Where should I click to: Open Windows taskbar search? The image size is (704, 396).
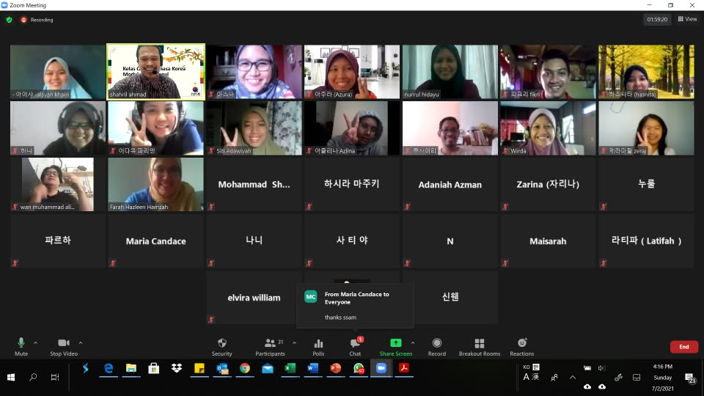[33, 377]
